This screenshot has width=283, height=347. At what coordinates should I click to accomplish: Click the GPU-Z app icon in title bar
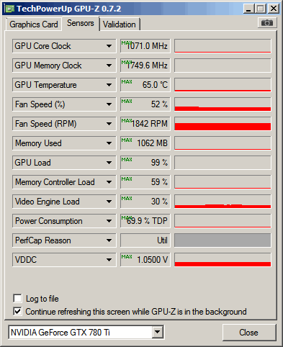pos(10,9)
